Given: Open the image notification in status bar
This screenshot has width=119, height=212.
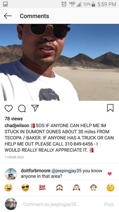Looking at the screenshot, I should click(x=5, y=4).
